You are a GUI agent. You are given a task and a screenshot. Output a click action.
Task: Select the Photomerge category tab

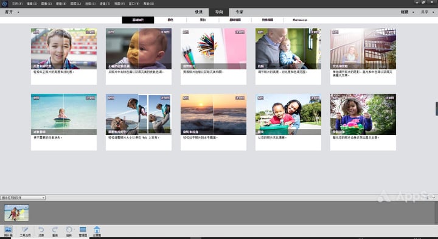(300, 20)
